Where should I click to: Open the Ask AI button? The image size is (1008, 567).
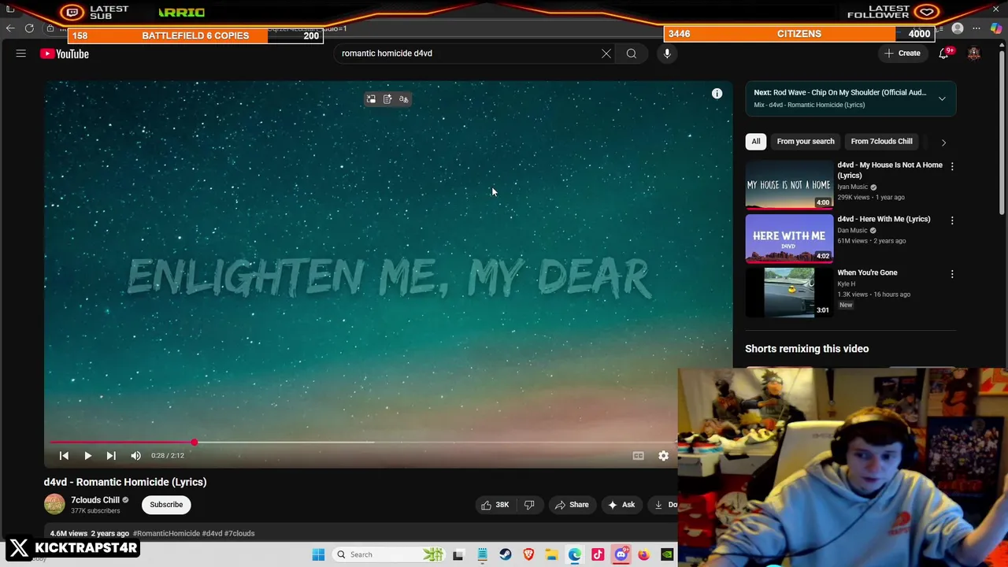click(x=621, y=505)
